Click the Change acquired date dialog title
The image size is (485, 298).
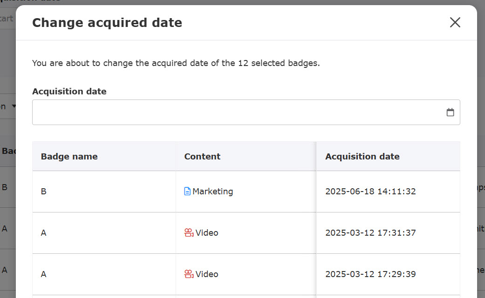107,22
